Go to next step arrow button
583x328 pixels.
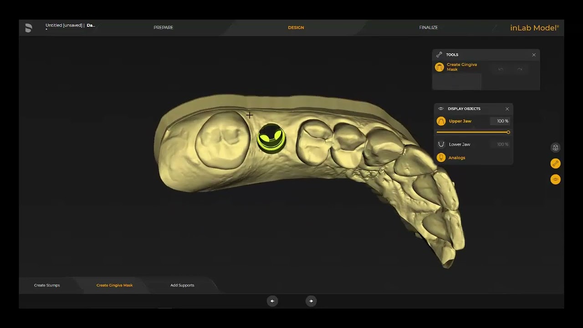311,301
